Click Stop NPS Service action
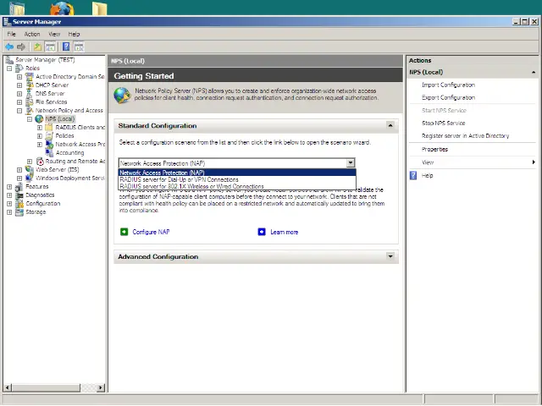The image size is (542, 406). [444, 123]
